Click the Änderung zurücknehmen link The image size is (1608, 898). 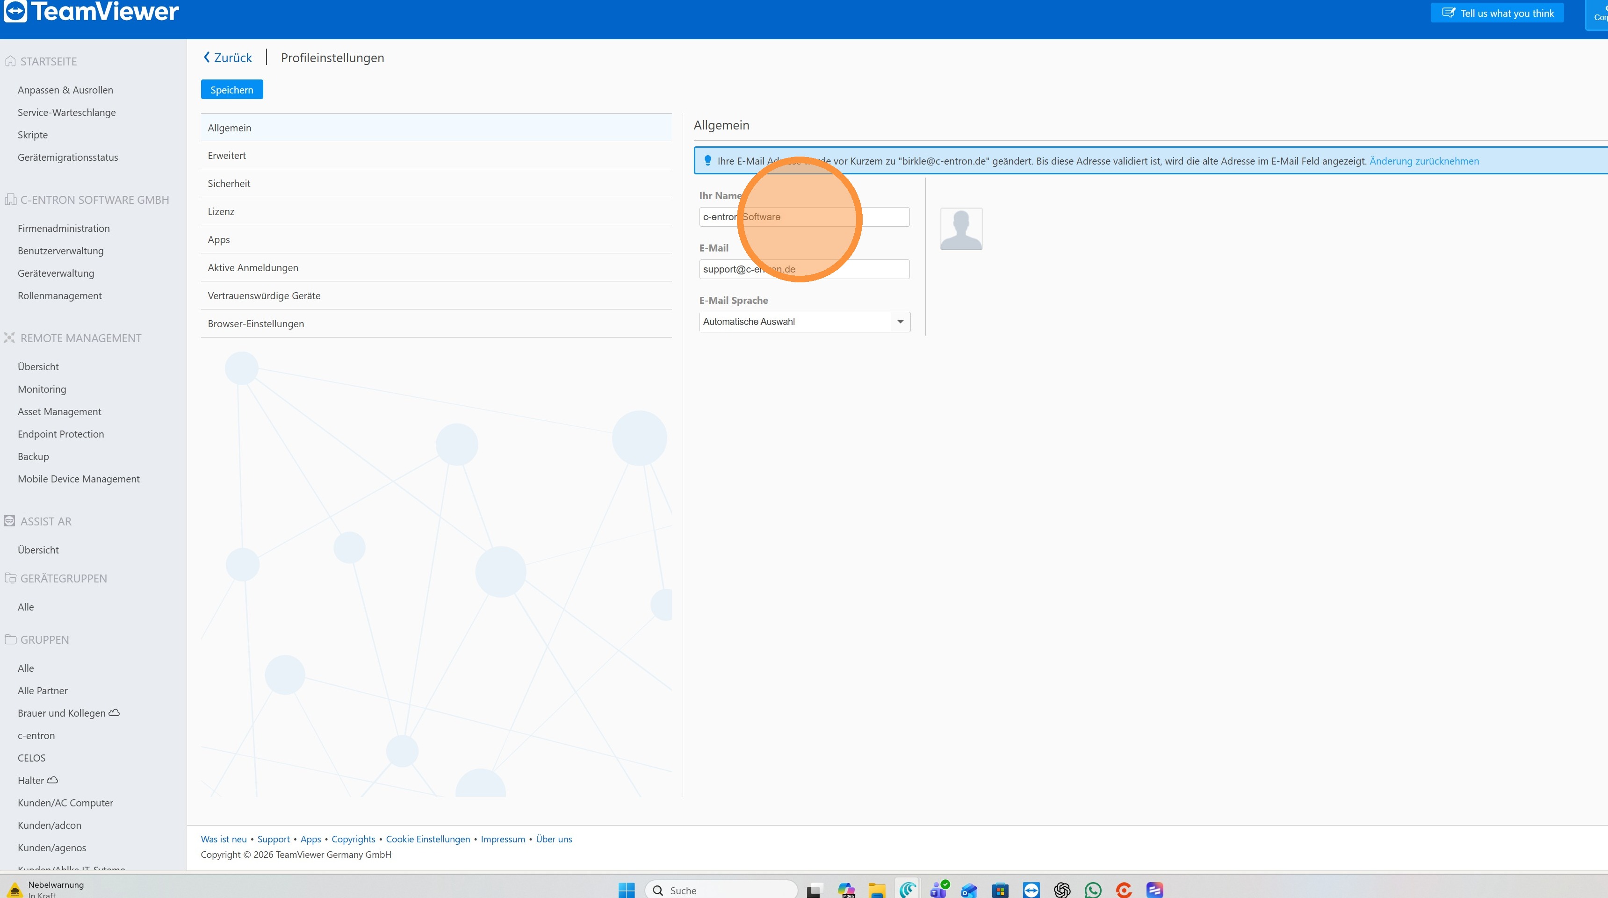click(1424, 161)
